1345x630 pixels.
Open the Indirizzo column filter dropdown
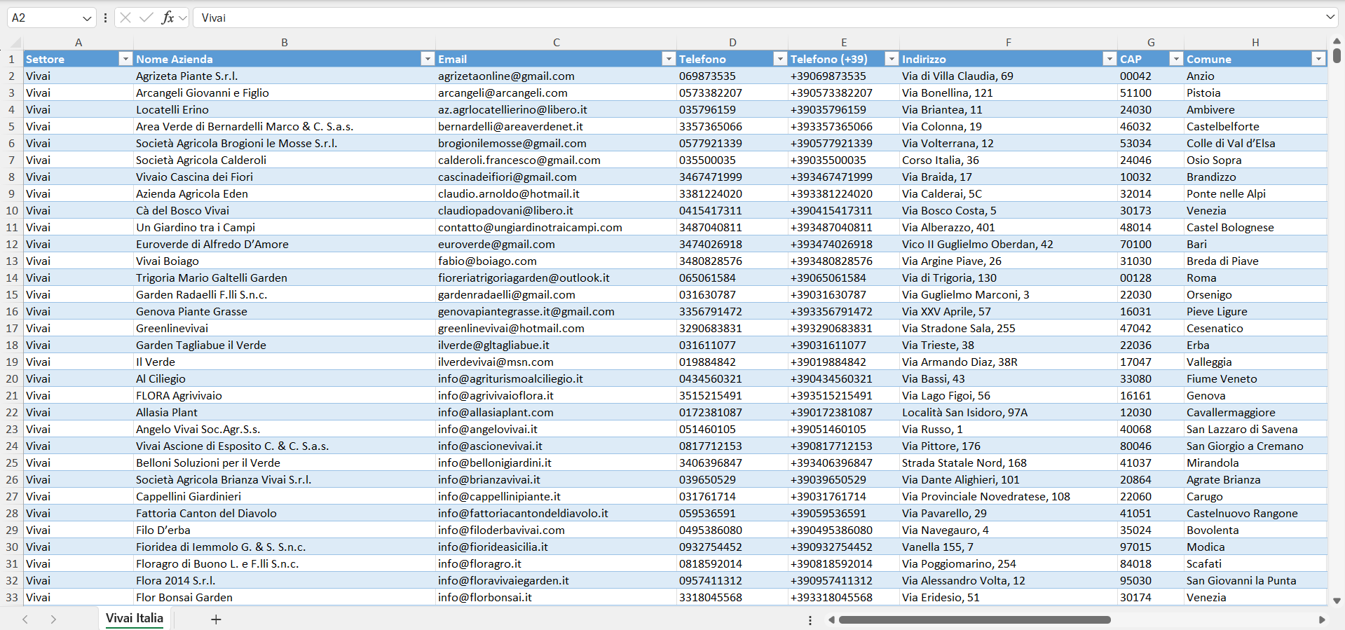[1110, 59]
